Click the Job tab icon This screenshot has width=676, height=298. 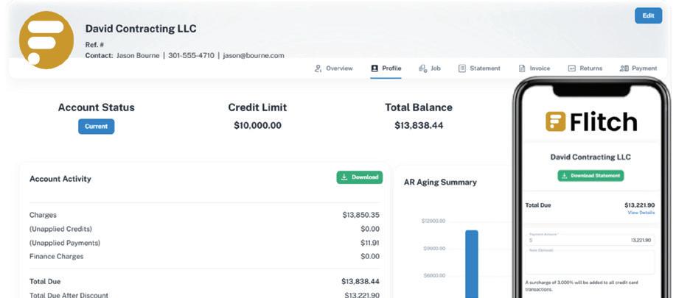(422, 68)
